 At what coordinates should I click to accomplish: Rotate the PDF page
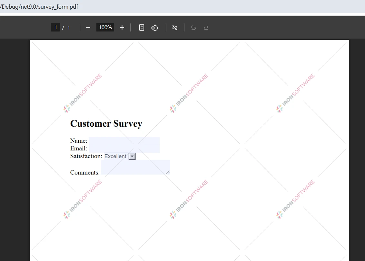(154, 27)
